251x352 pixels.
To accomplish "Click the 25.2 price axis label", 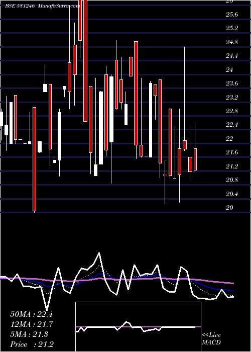I will coord(232,28).
